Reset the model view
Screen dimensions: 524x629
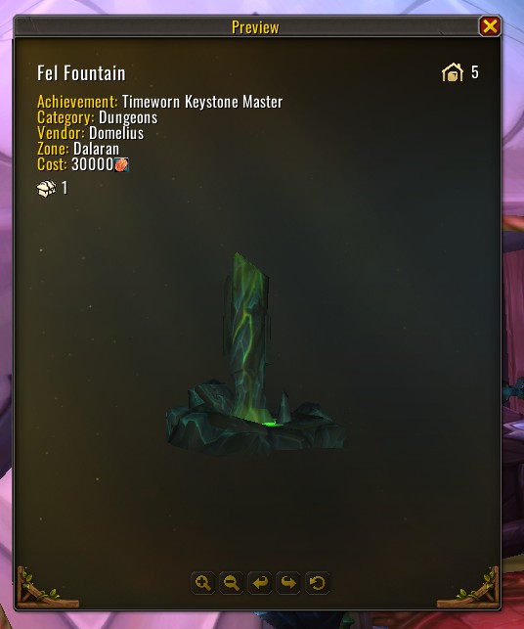[x=317, y=582]
